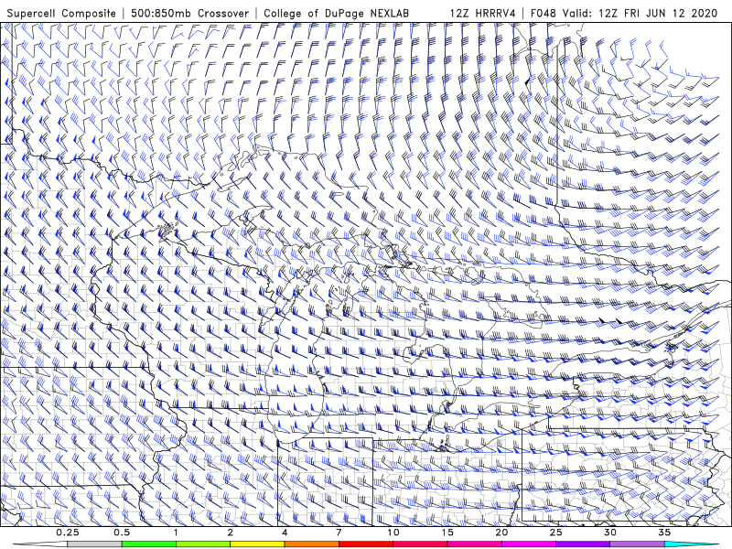Click the 'College of DuPage NEXLAB' label

[x=336, y=14]
